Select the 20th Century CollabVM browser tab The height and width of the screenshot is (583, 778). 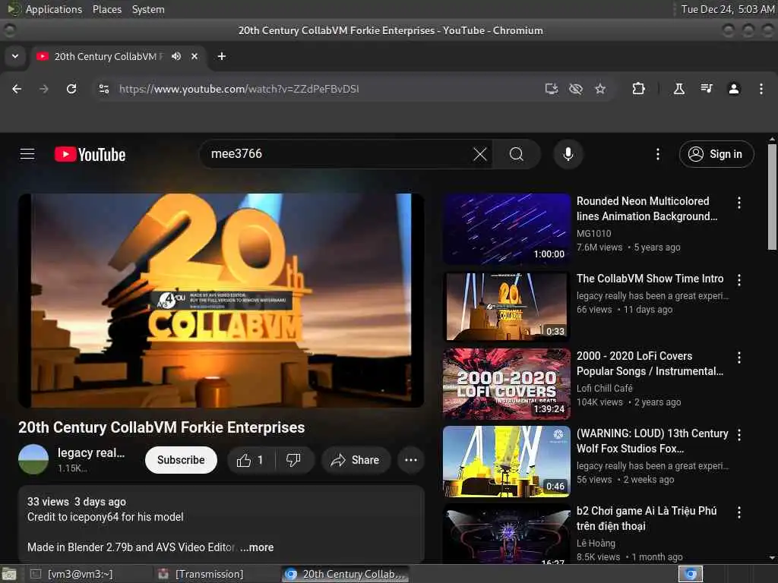119,56
